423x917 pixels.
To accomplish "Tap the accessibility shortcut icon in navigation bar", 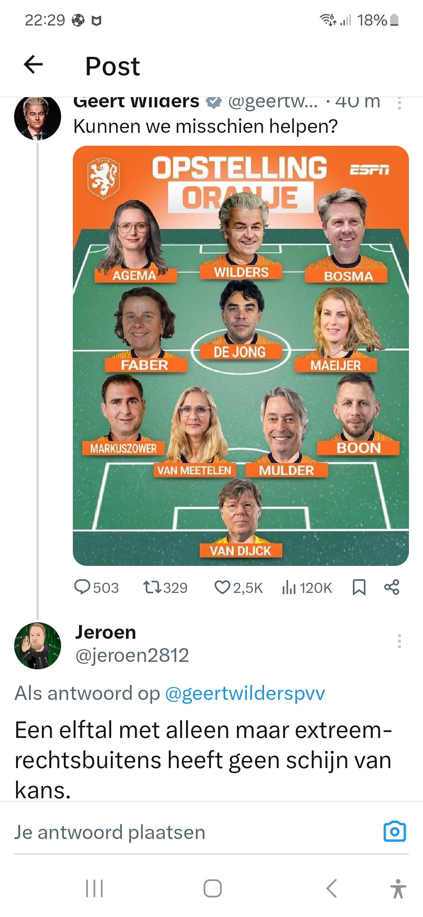I will (398, 888).
